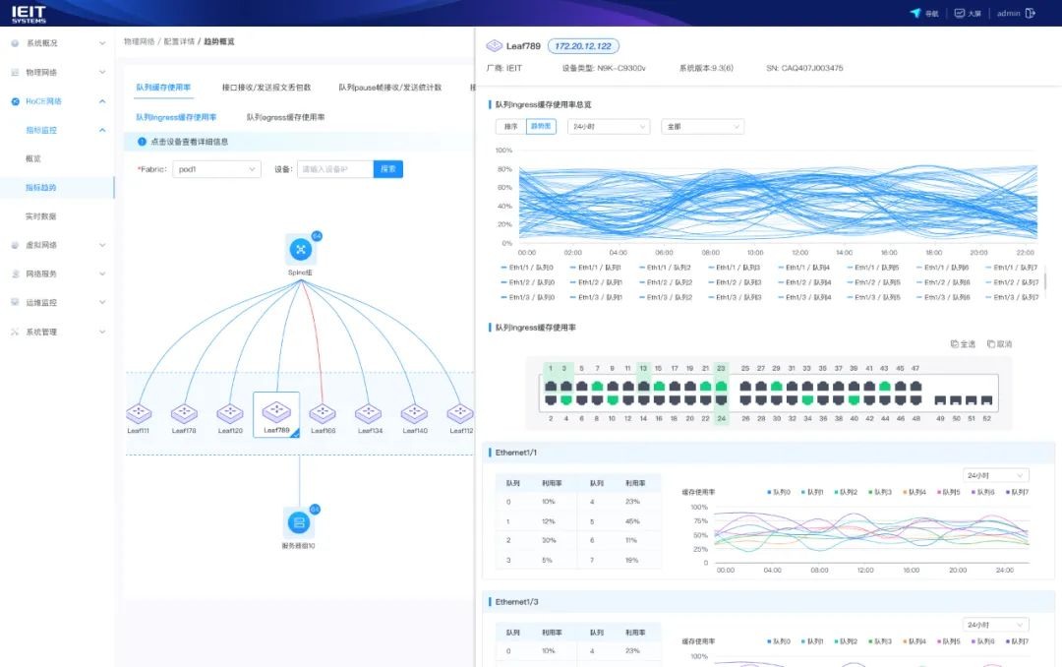This screenshot has width=1062, height=667.
Task: Expand the 物理网络 sidebar menu
Action: (x=57, y=73)
